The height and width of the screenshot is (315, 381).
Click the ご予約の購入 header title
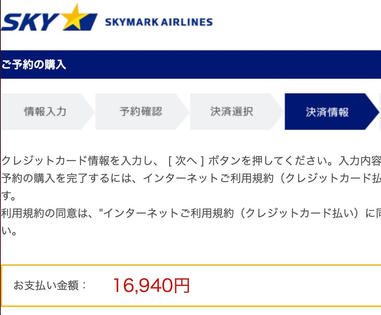34,65
